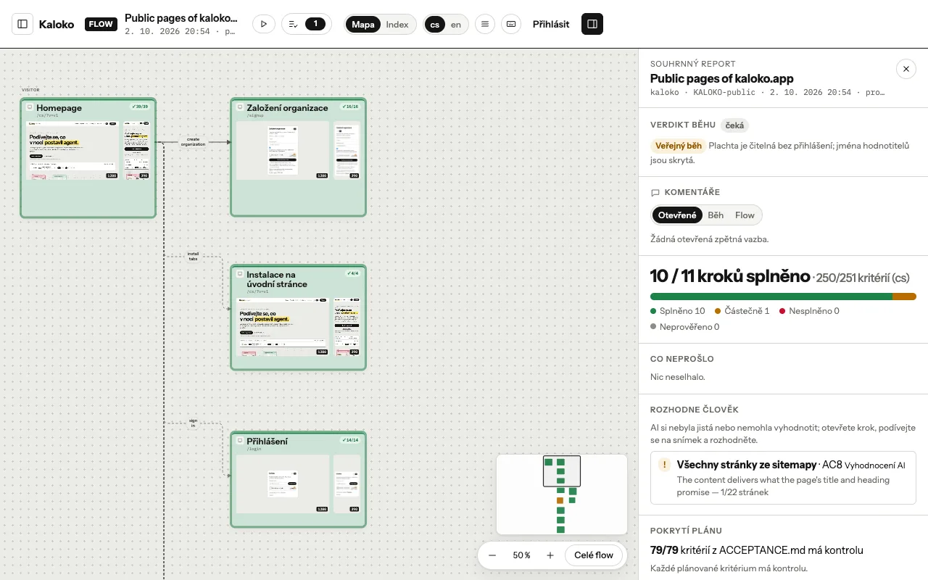Click the comment icon on Homepage card
Viewport: 928px width, 580px height.
30,107
